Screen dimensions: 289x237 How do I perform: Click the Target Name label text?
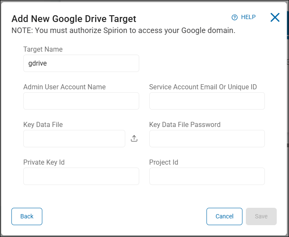(x=43, y=50)
